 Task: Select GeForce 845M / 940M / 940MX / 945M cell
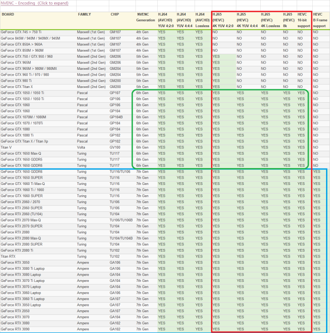point(30,38)
